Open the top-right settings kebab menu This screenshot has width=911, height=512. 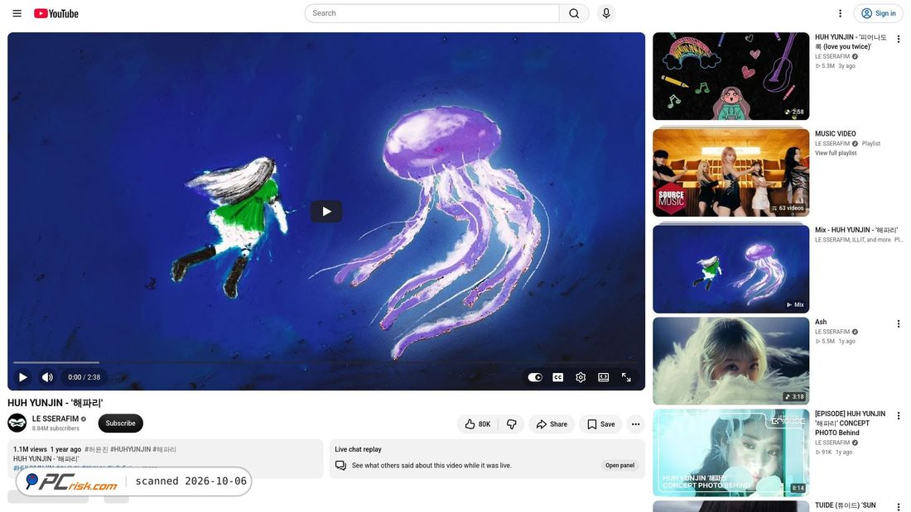click(840, 13)
